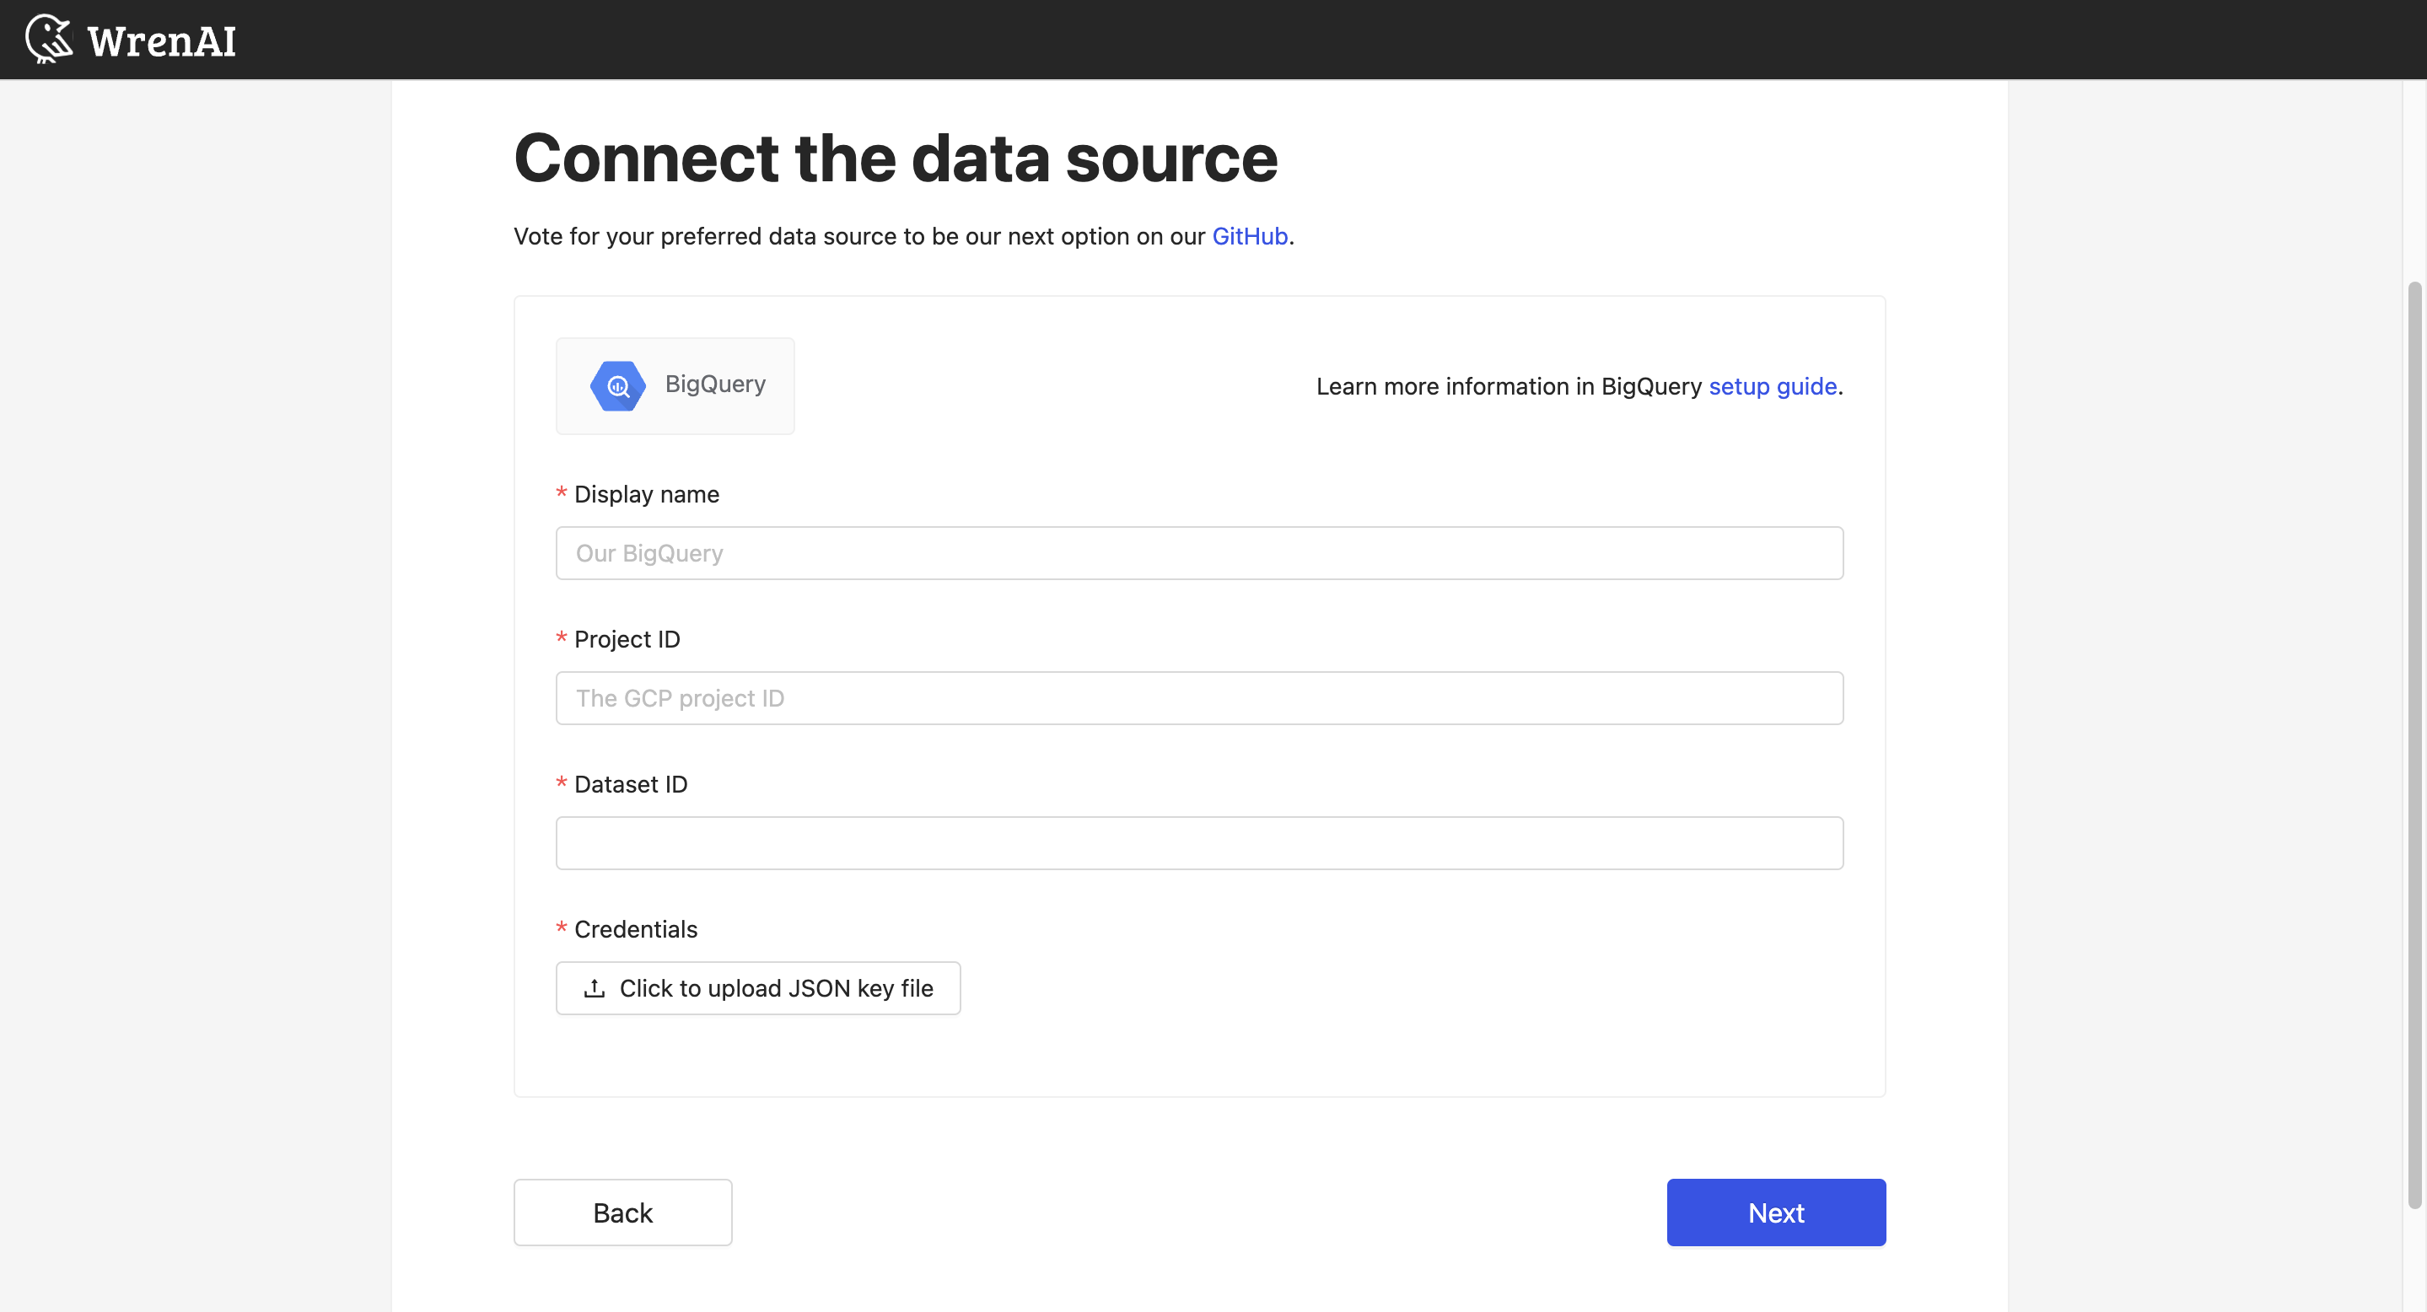Focus the Dataset ID input field

(x=1198, y=843)
